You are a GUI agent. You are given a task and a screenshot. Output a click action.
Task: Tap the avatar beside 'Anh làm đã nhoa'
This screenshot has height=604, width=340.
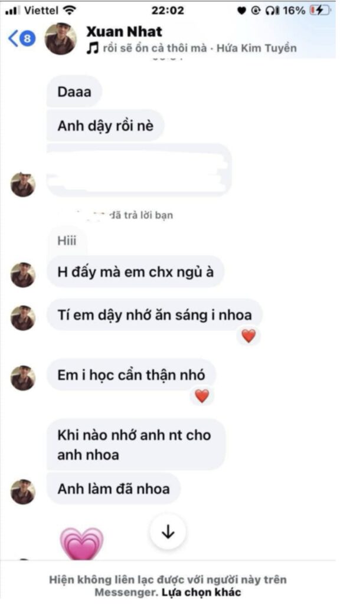coord(23,492)
